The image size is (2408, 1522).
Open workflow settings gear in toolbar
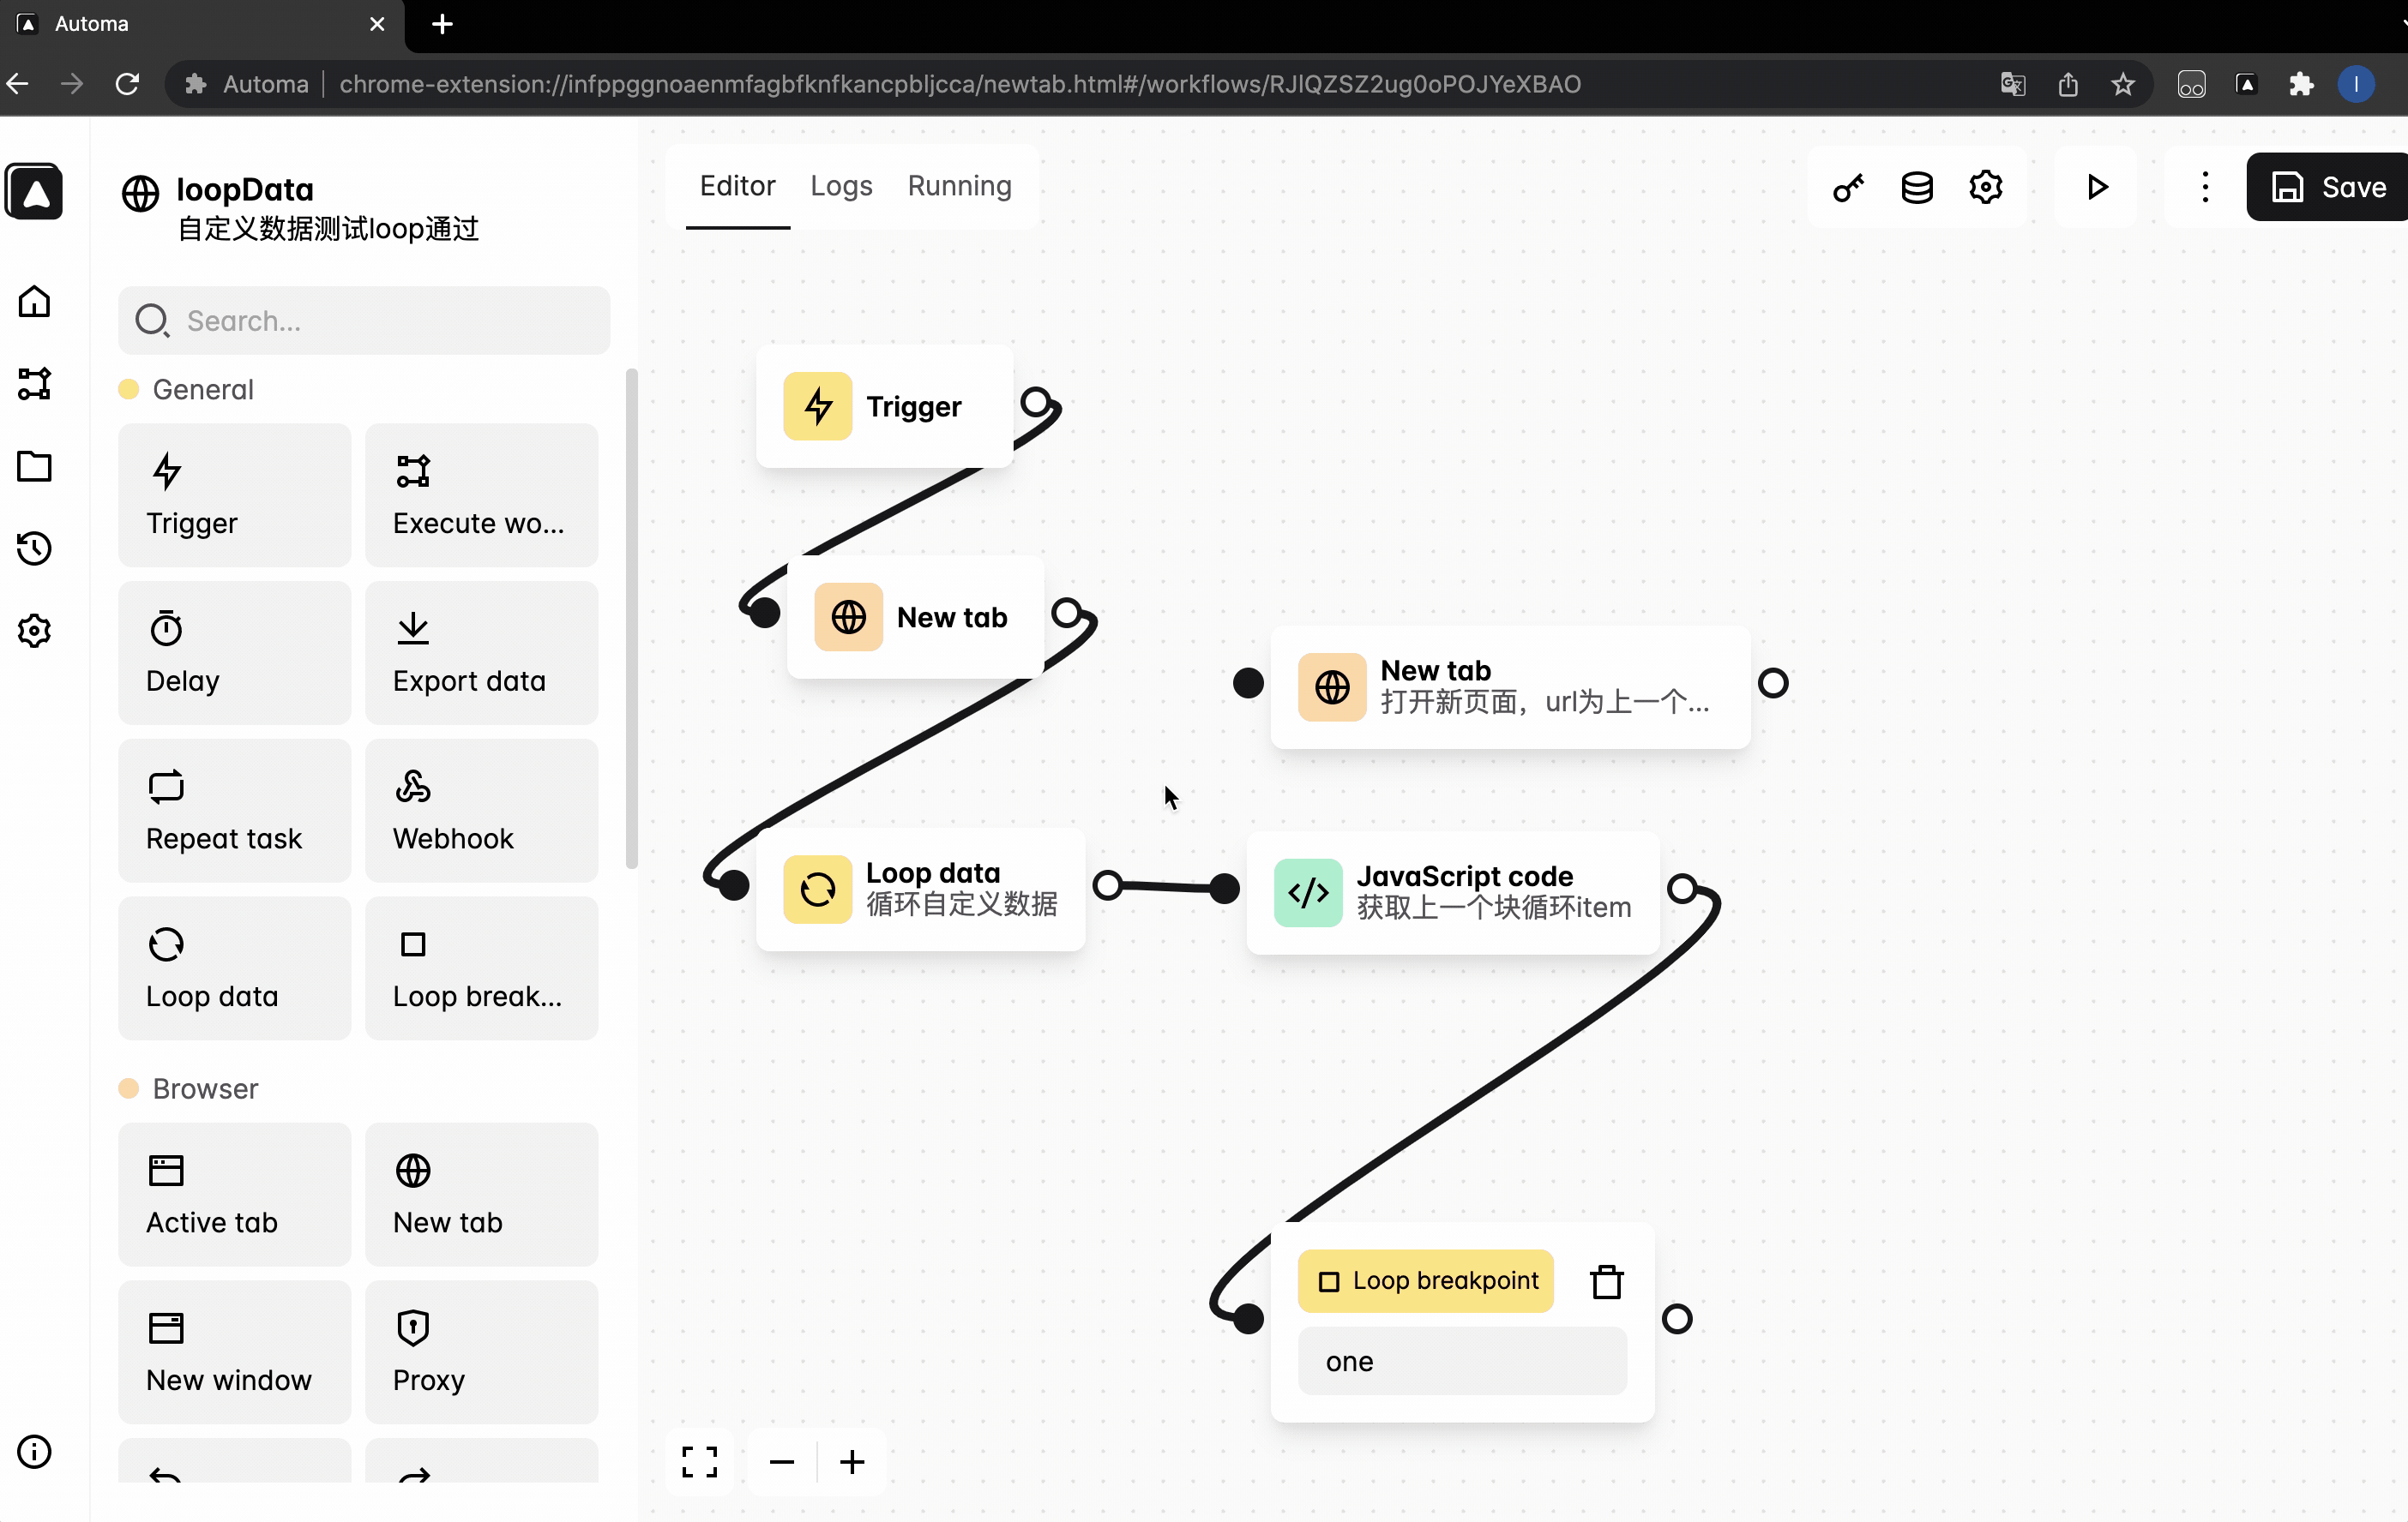coord(1985,187)
